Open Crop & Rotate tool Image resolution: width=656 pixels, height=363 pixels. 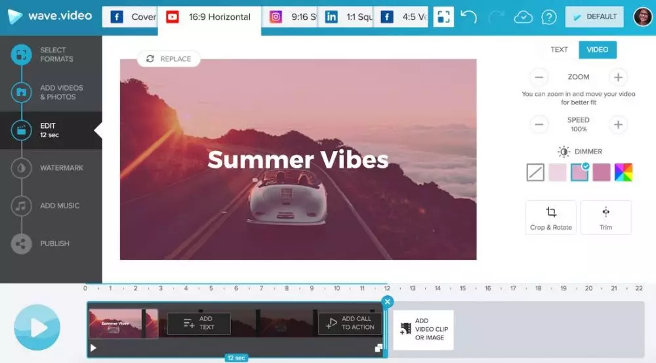pos(551,217)
